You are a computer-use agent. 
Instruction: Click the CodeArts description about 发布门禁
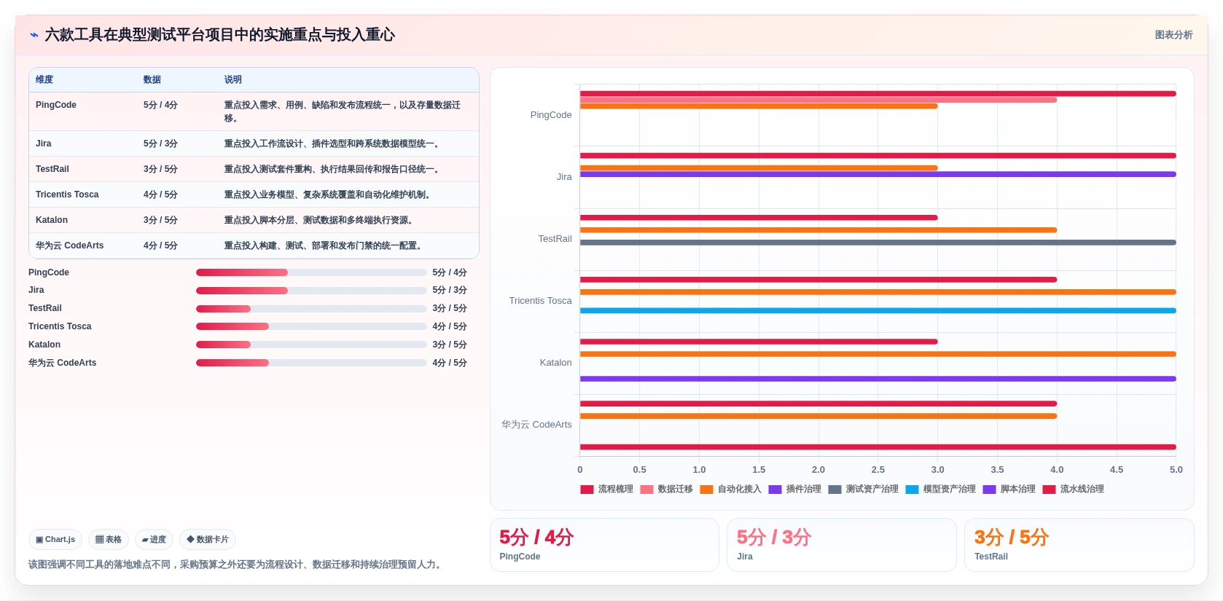324,245
